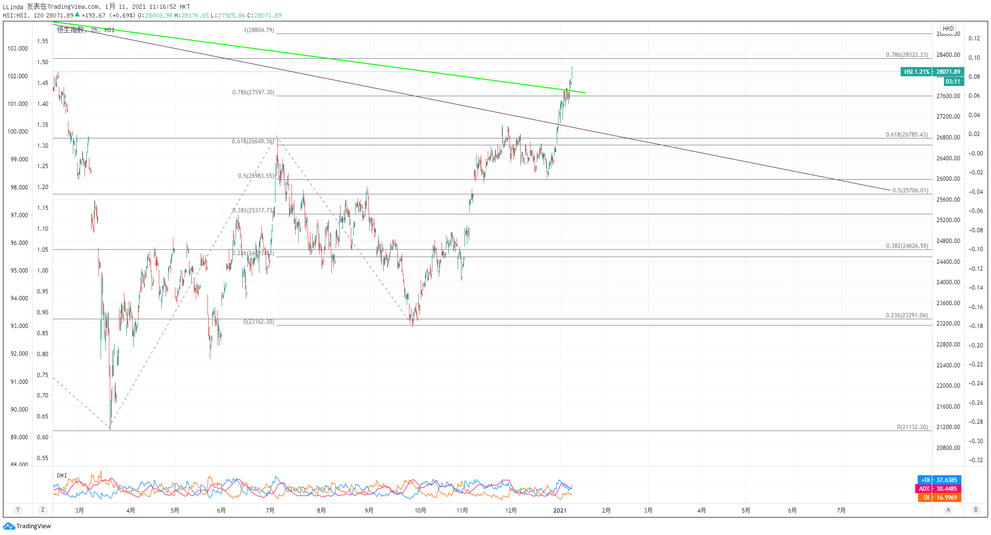Select the Fibonacci level 0.5(25706.01)

910,190
